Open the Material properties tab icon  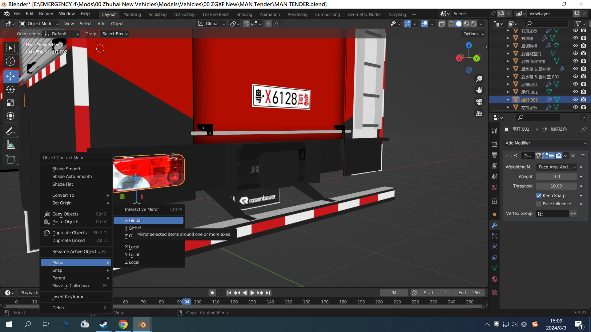click(495, 279)
